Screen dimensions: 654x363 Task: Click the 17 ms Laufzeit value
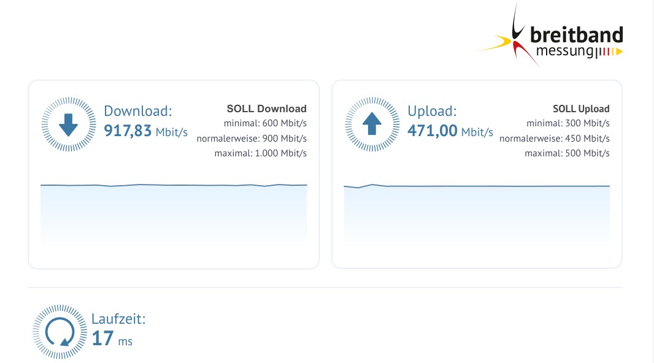pyautogui.click(x=112, y=338)
